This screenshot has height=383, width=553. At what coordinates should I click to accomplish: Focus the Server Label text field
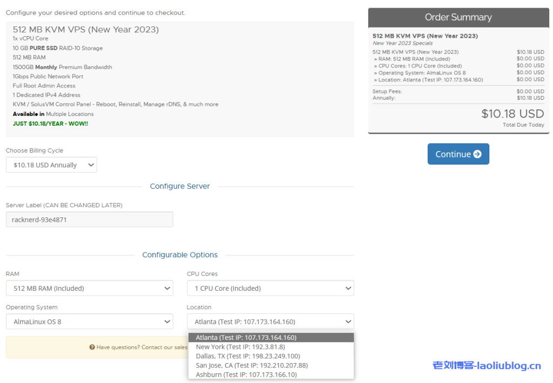coord(89,220)
